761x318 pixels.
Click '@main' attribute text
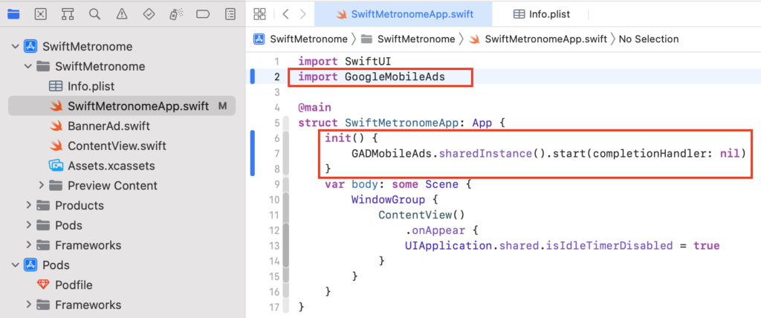[x=314, y=108]
